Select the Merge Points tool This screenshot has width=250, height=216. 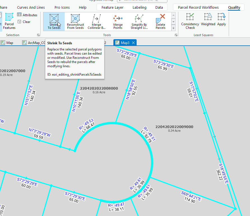pos(118,21)
